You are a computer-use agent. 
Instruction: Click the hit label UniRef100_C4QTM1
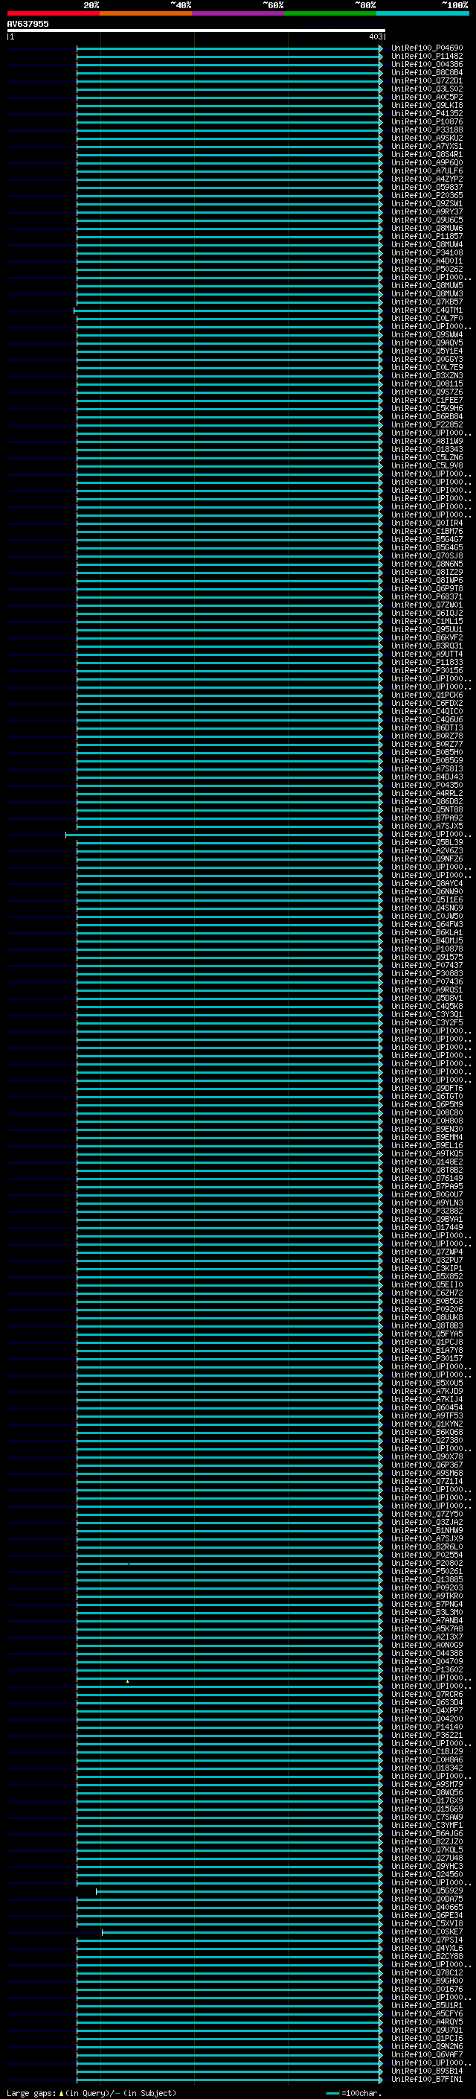[x=427, y=310]
